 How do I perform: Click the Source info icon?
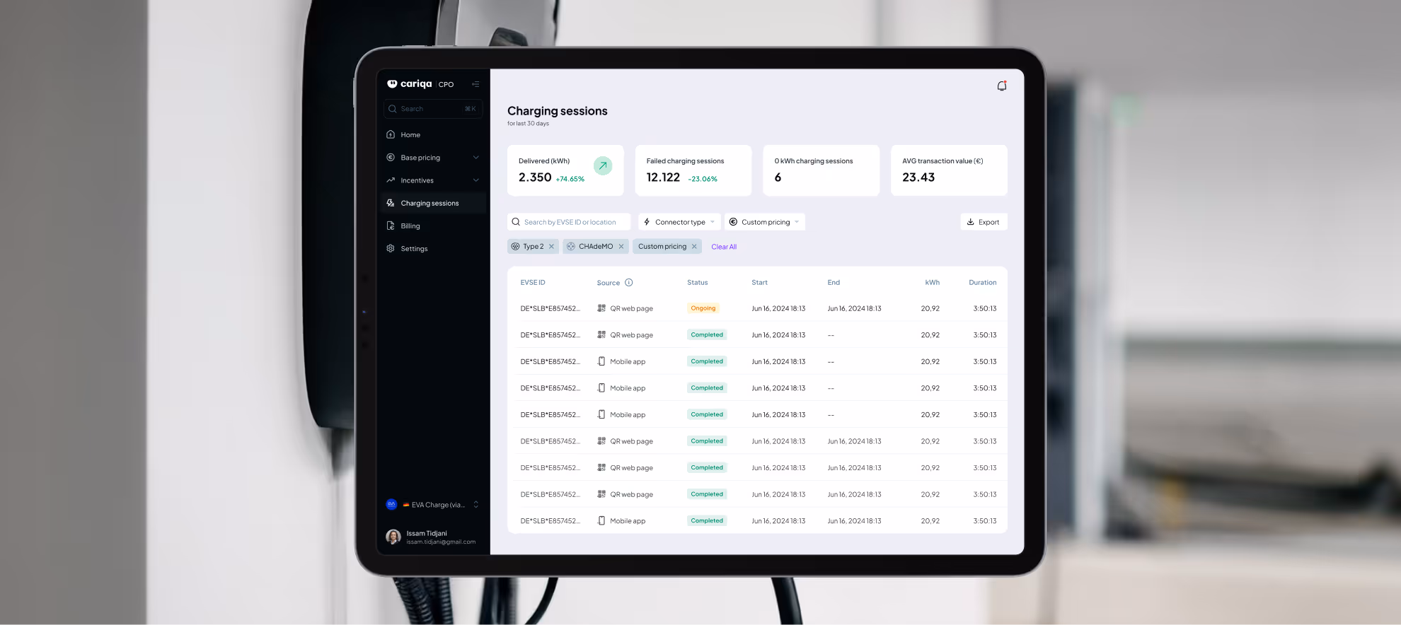(x=628, y=282)
